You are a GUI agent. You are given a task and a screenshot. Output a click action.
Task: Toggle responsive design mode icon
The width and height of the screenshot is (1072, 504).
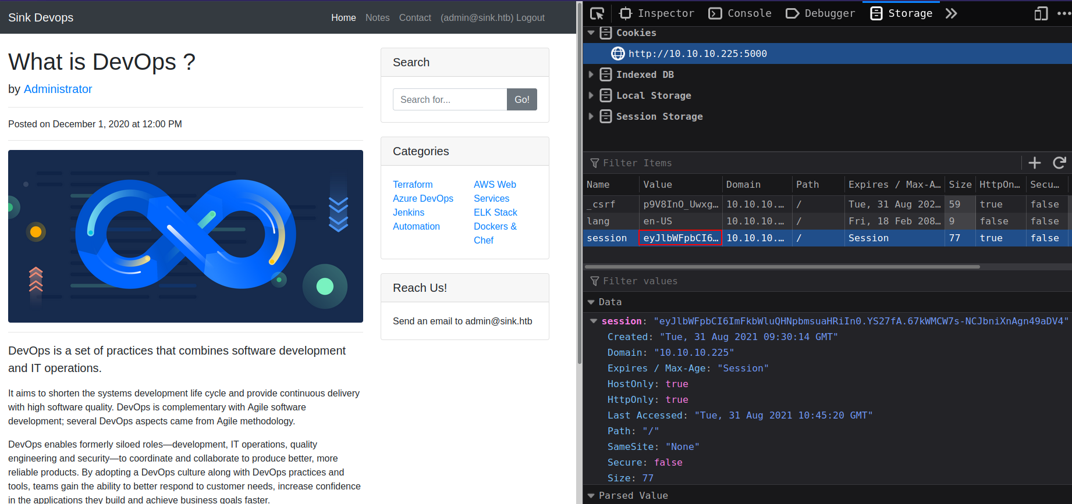coord(1041,13)
